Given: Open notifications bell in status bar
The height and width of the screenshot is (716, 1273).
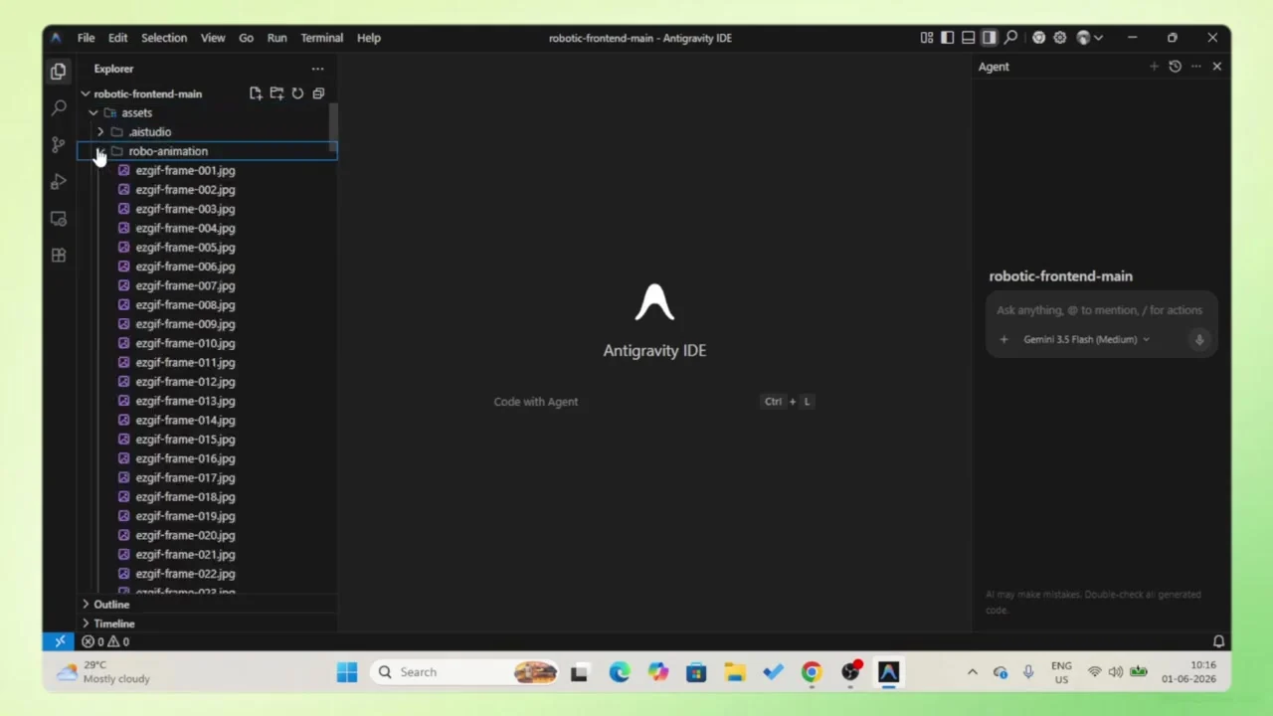Looking at the screenshot, I should pos(1218,641).
